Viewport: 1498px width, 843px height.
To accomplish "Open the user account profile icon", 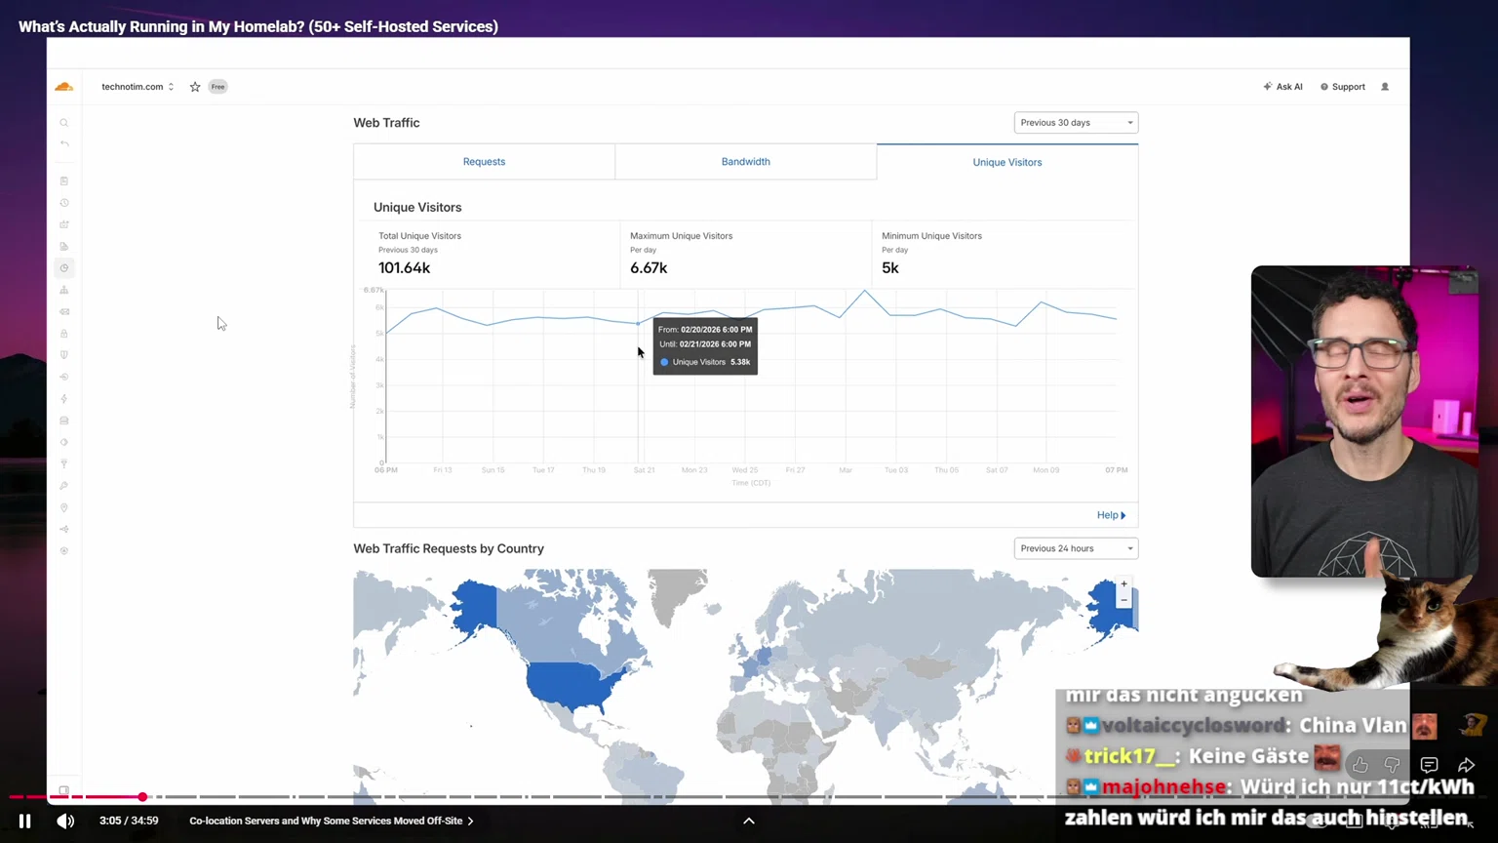I will 1385,87.
